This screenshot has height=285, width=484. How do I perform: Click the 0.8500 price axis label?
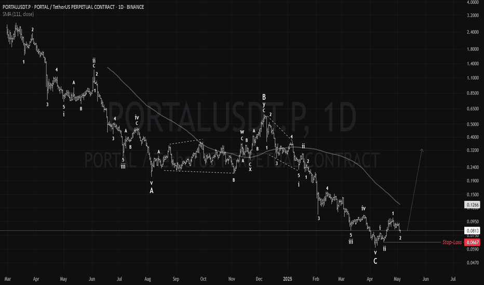click(473, 93)
